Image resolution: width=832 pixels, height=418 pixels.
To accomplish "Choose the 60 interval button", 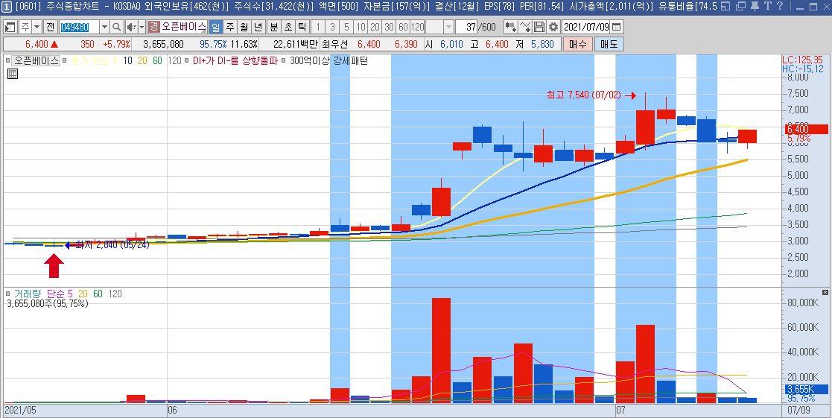I will pyautogui.click(x=403, y=27).
